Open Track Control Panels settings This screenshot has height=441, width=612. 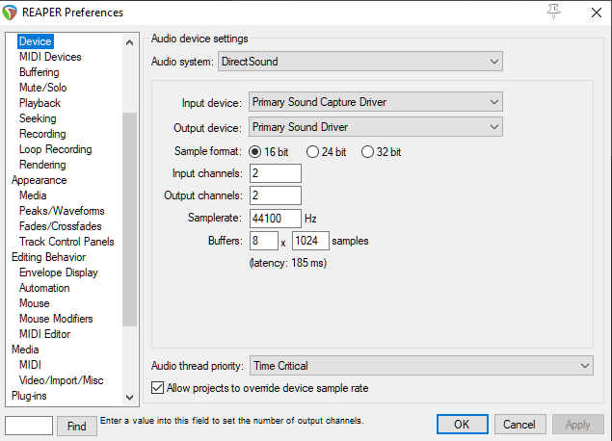coord(67,242)
